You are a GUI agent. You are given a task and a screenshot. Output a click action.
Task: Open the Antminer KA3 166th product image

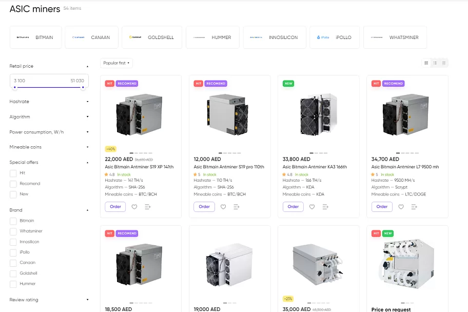click(319, 115)
